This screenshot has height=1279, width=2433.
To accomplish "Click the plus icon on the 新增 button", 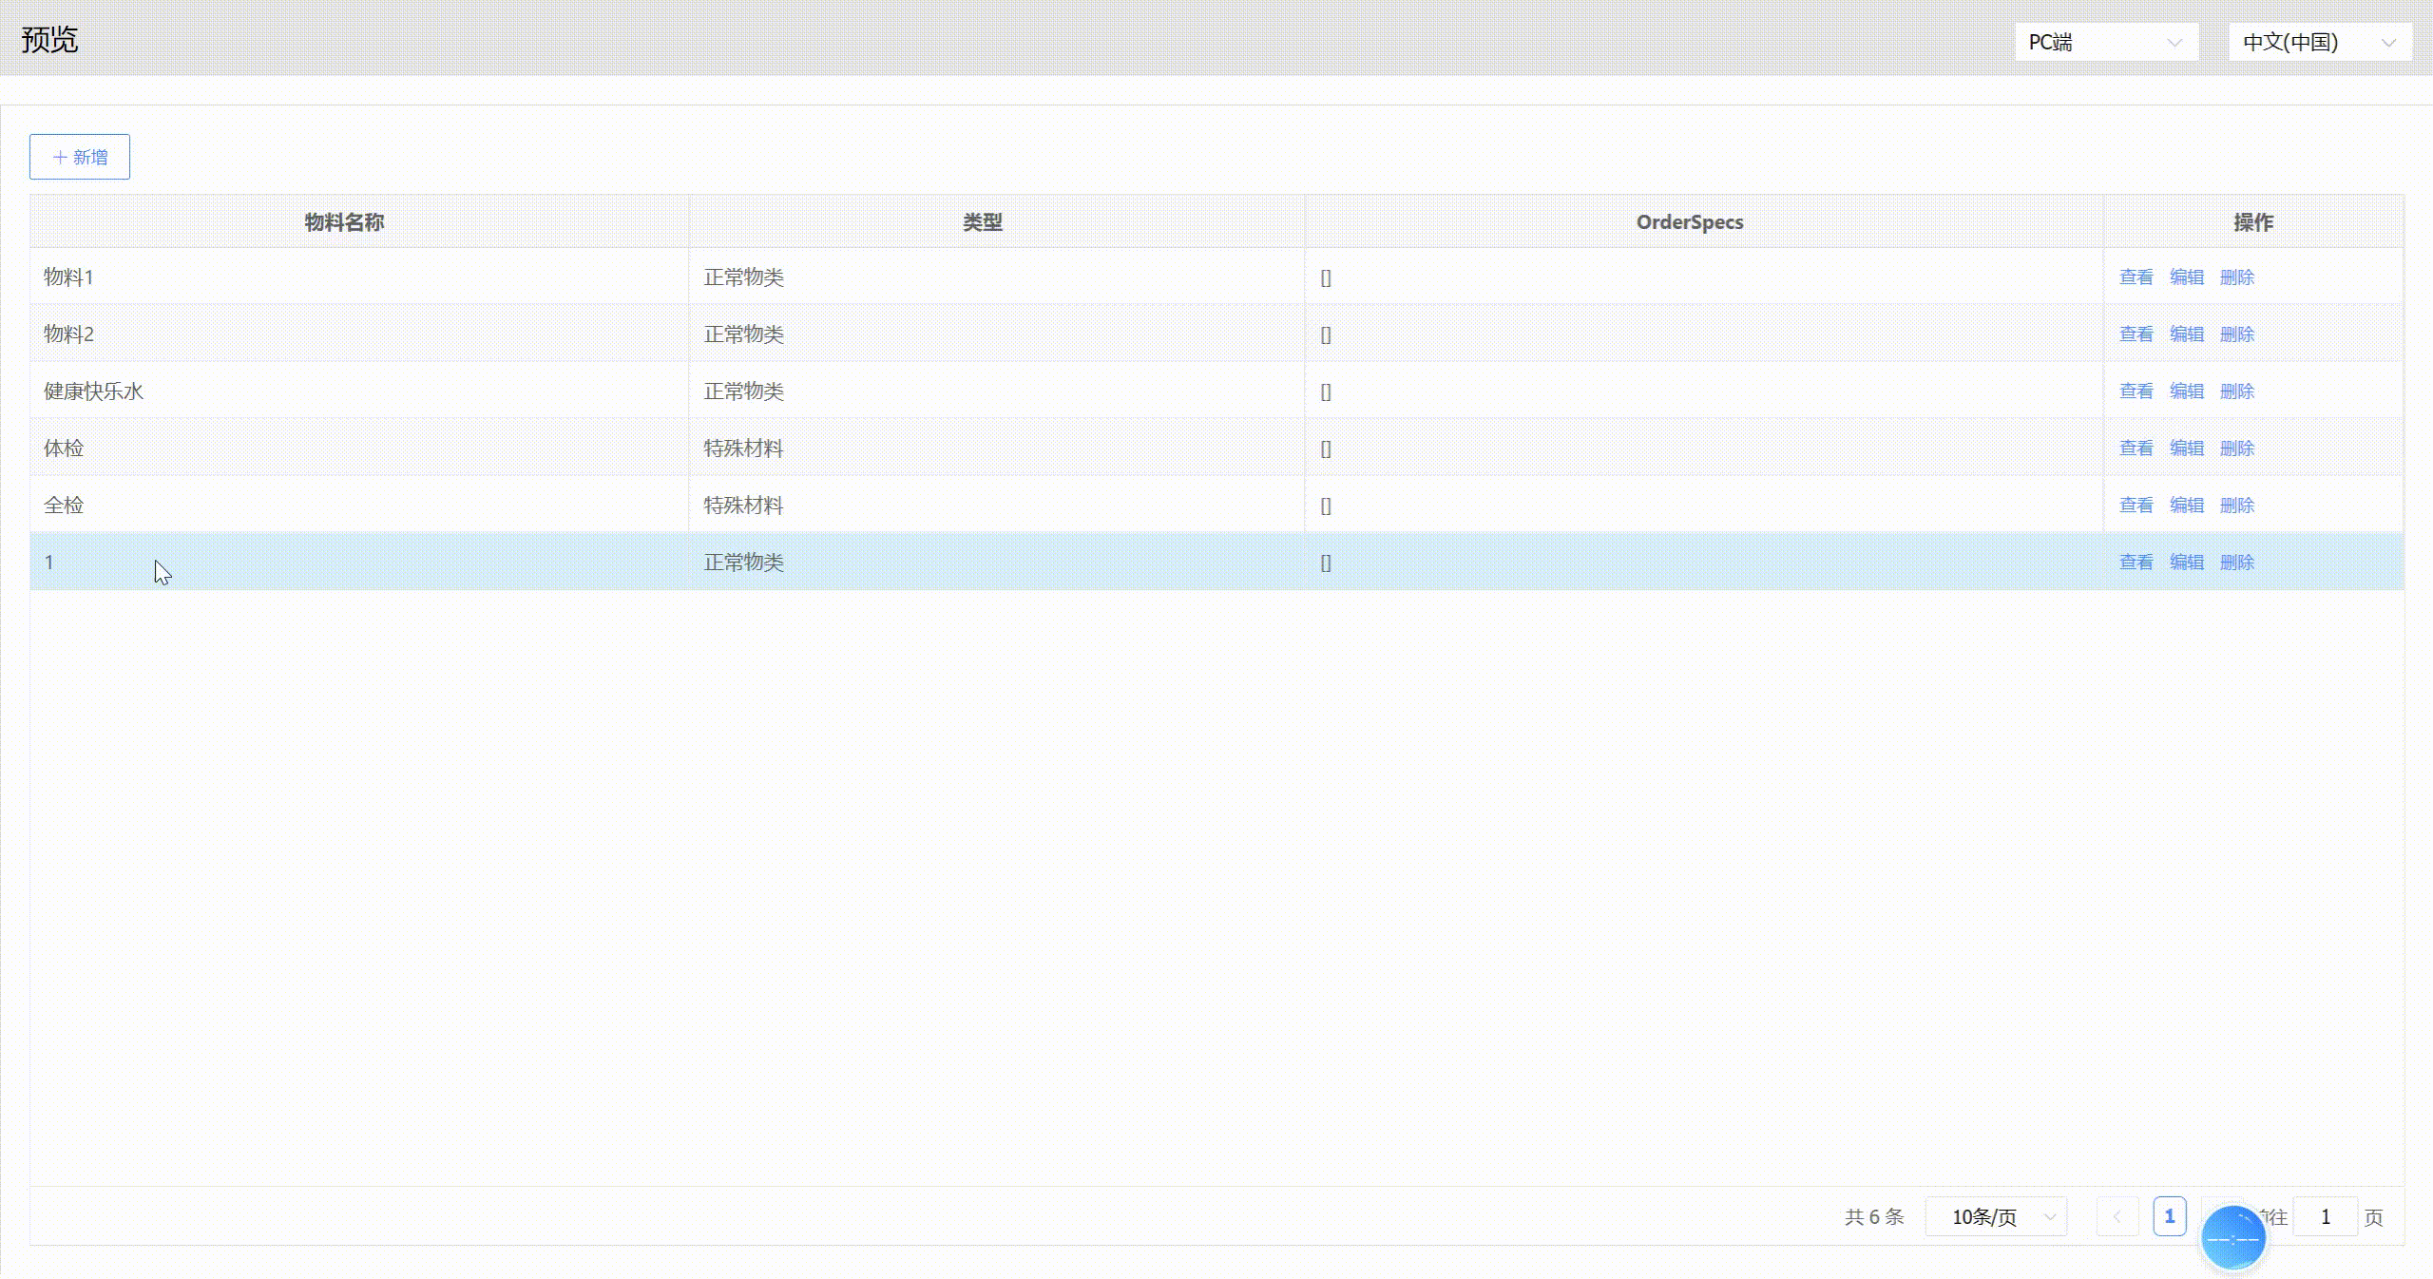I will click(60, 157).
